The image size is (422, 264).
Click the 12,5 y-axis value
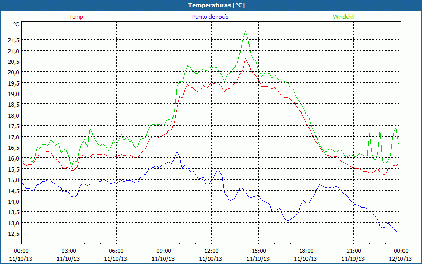(x=14, y=234)
